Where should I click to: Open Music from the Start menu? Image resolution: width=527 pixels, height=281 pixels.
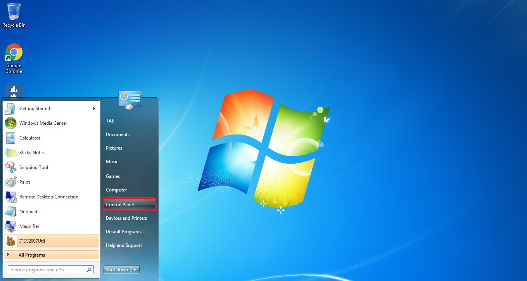pos(112,162)
